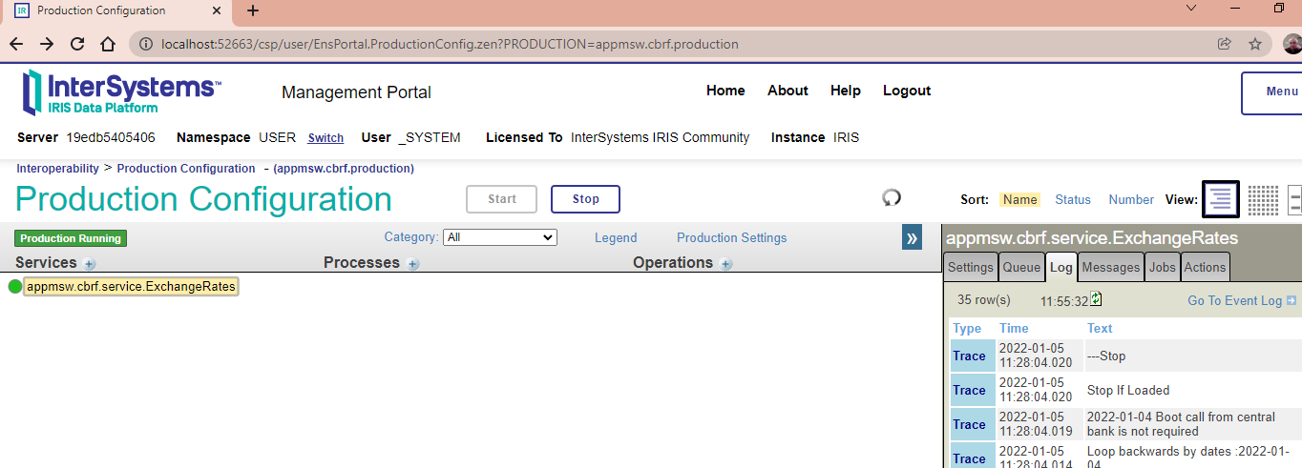Sort items by Status
Viewport: 1302px width, 468px height.
[x=1073, y=199]
